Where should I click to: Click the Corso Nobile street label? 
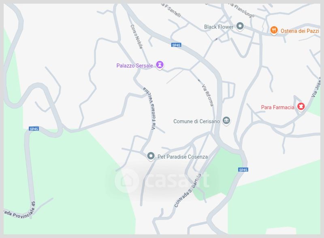coord(136,37)
